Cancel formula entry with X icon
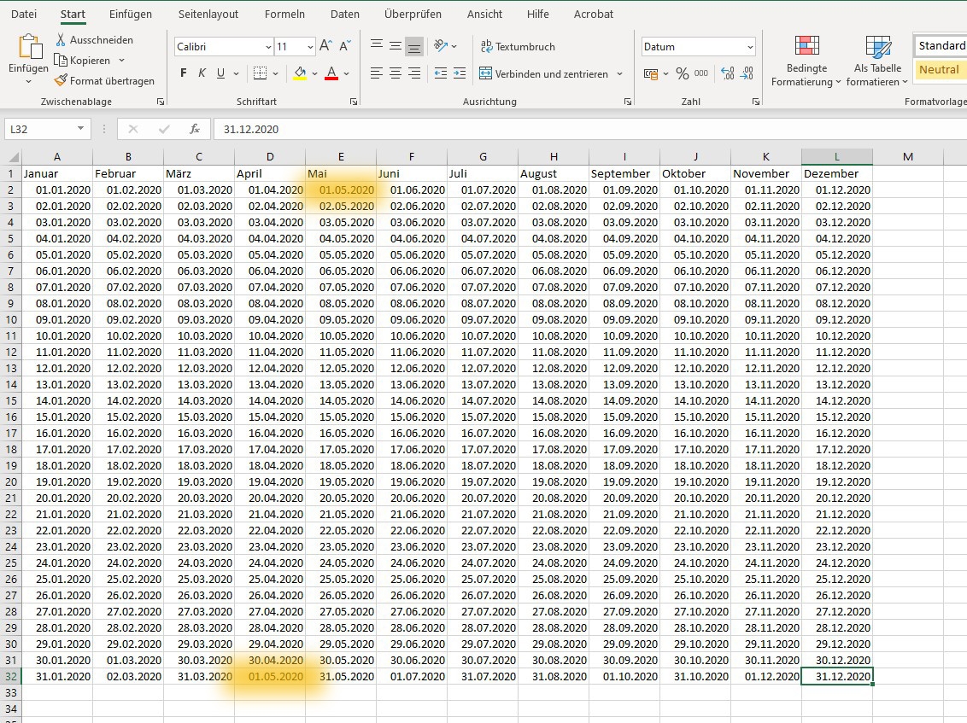 point(132,129)
